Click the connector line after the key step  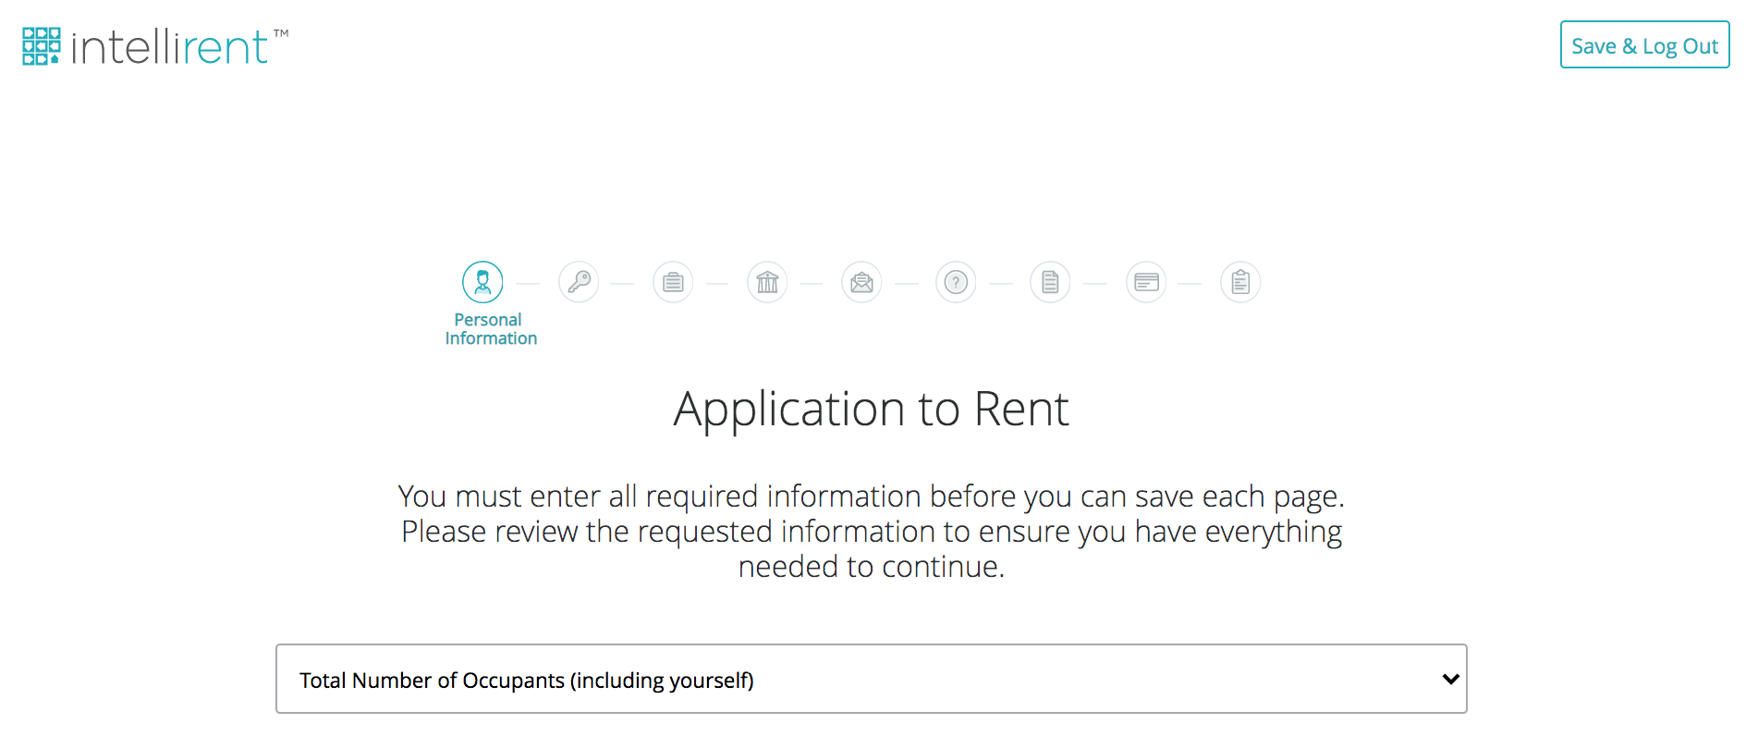623,283
